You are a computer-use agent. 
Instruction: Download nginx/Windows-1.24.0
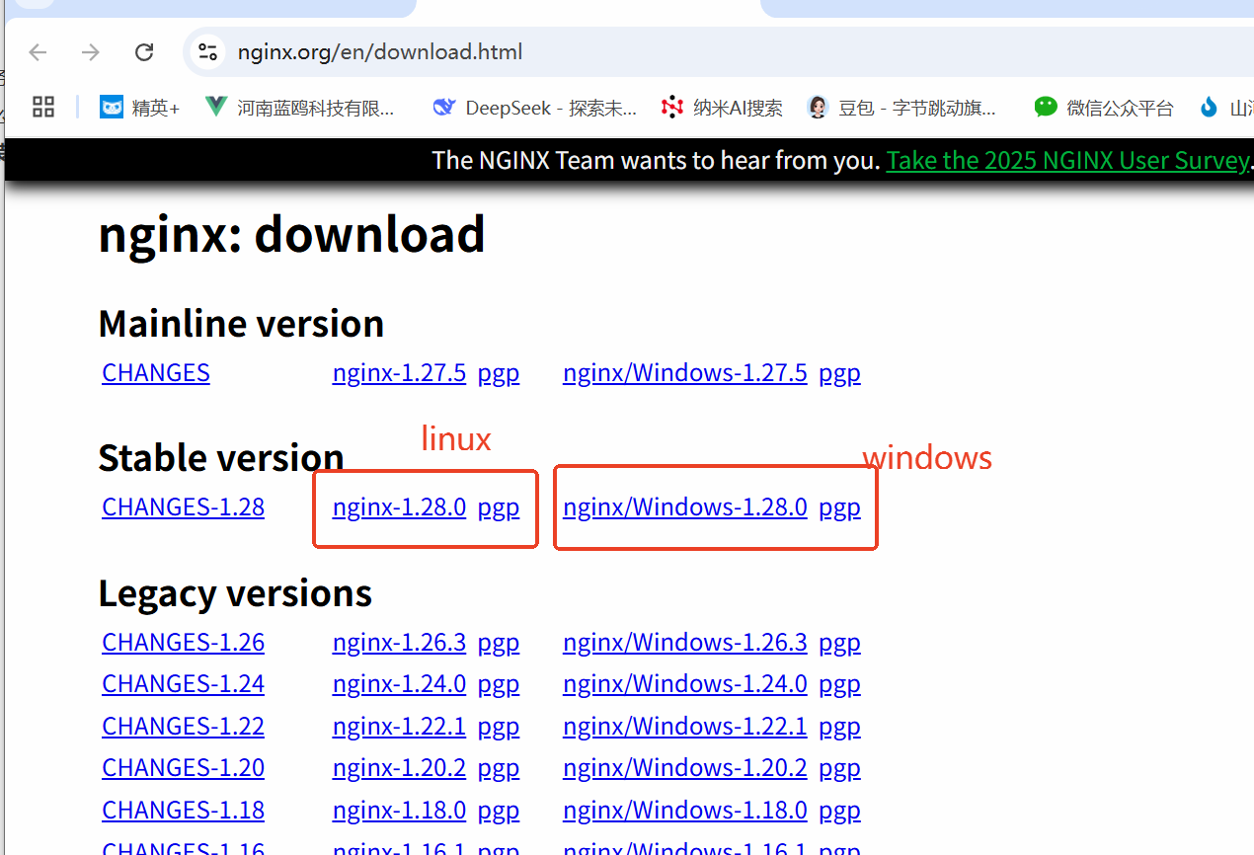[685, 684]
